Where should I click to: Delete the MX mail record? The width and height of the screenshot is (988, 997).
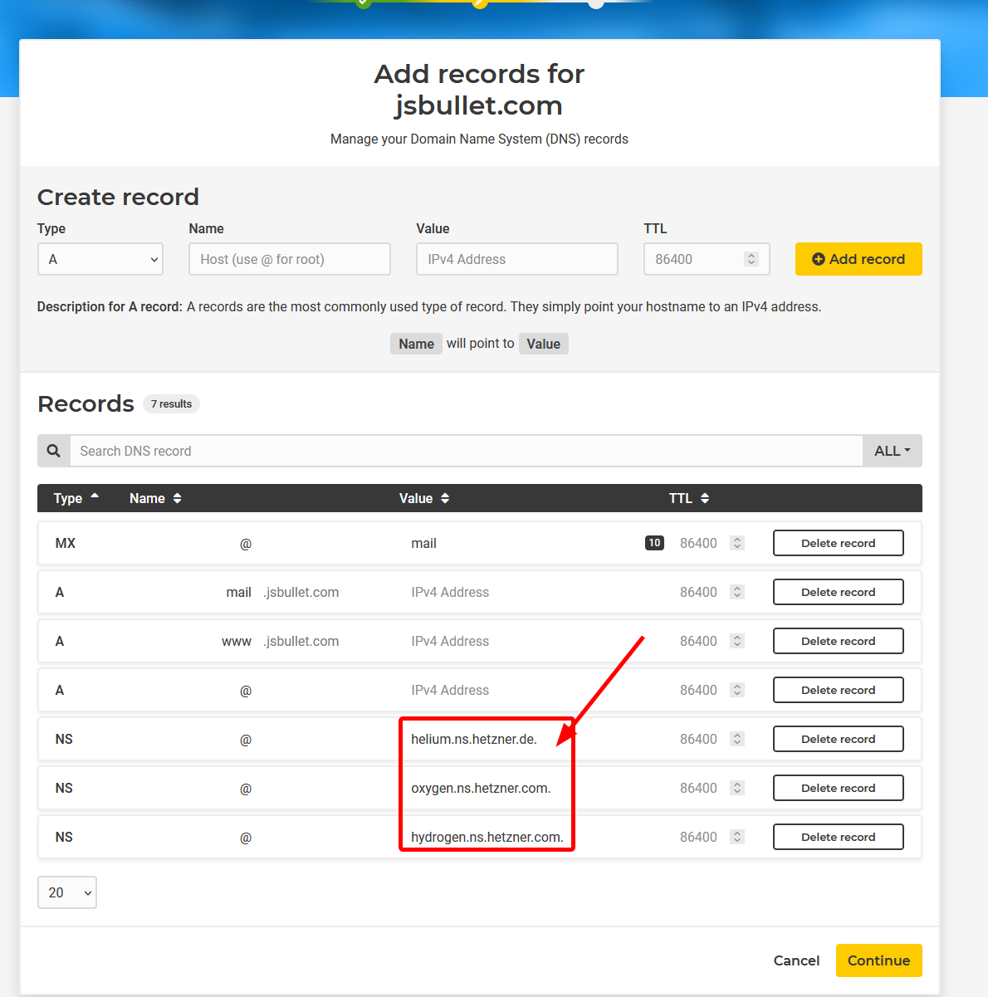(838, 543)
